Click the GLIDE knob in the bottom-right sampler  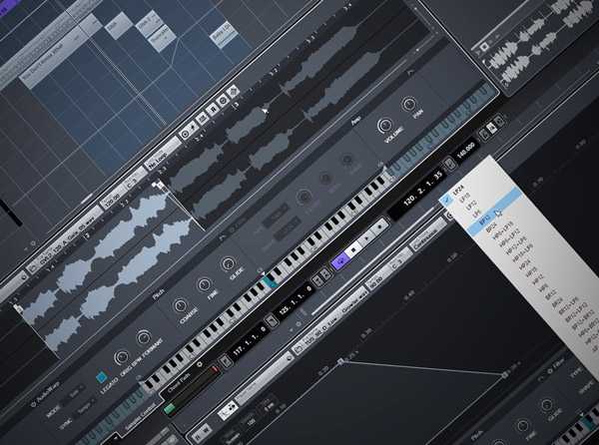tap(546, 404)
